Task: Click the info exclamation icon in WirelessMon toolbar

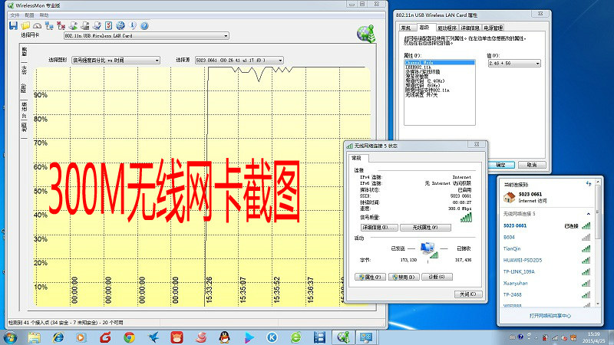Action: [133, 26]
